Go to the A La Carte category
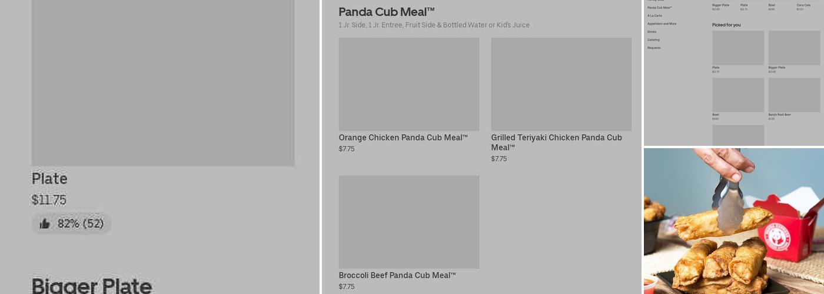 [x=654, y=16]
